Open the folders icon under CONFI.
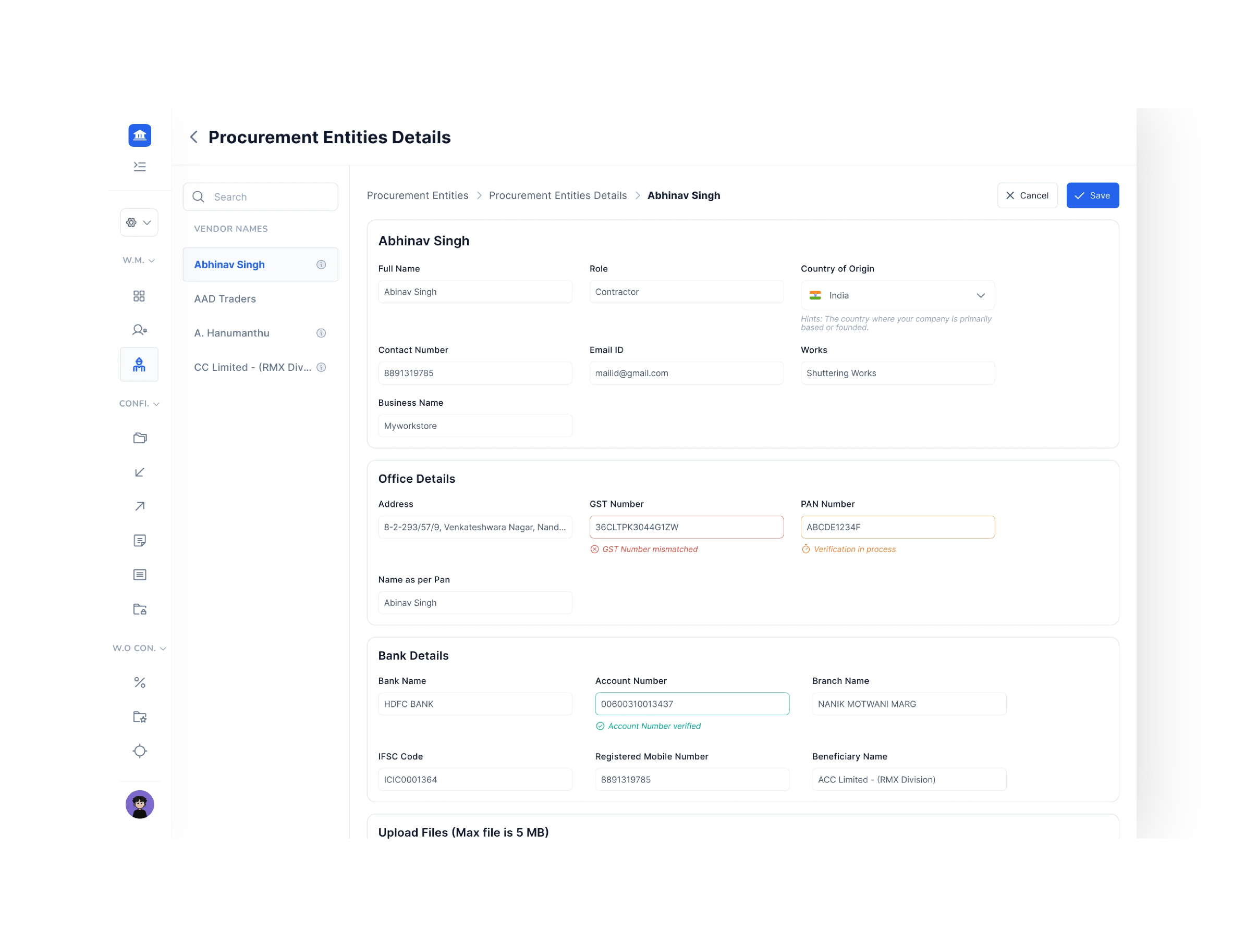 click(140, 438)
